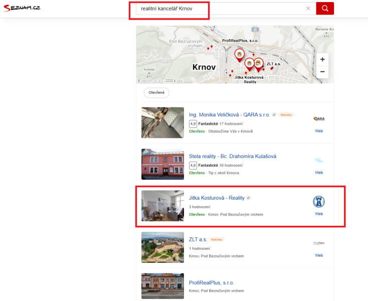
Task: Click the Nabídka badge next to QARA
Action: [x=286, y=115]
